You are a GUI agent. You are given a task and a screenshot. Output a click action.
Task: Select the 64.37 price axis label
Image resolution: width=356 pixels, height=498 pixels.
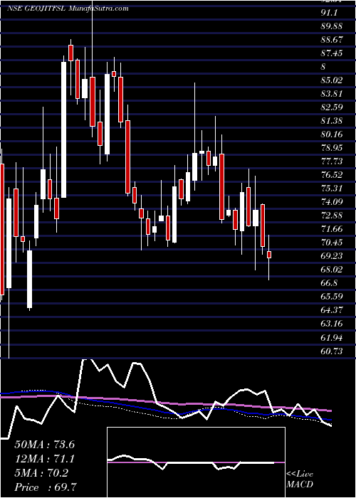click(332, 310)
